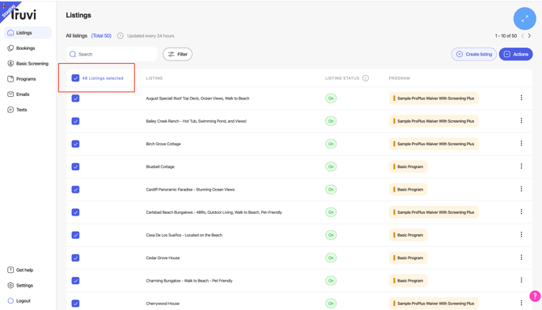
Task: Open more options for Cedar Grove House
Action: [x=521, y=258]
